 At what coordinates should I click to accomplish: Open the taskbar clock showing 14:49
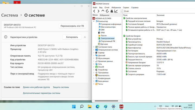[188, 106]
